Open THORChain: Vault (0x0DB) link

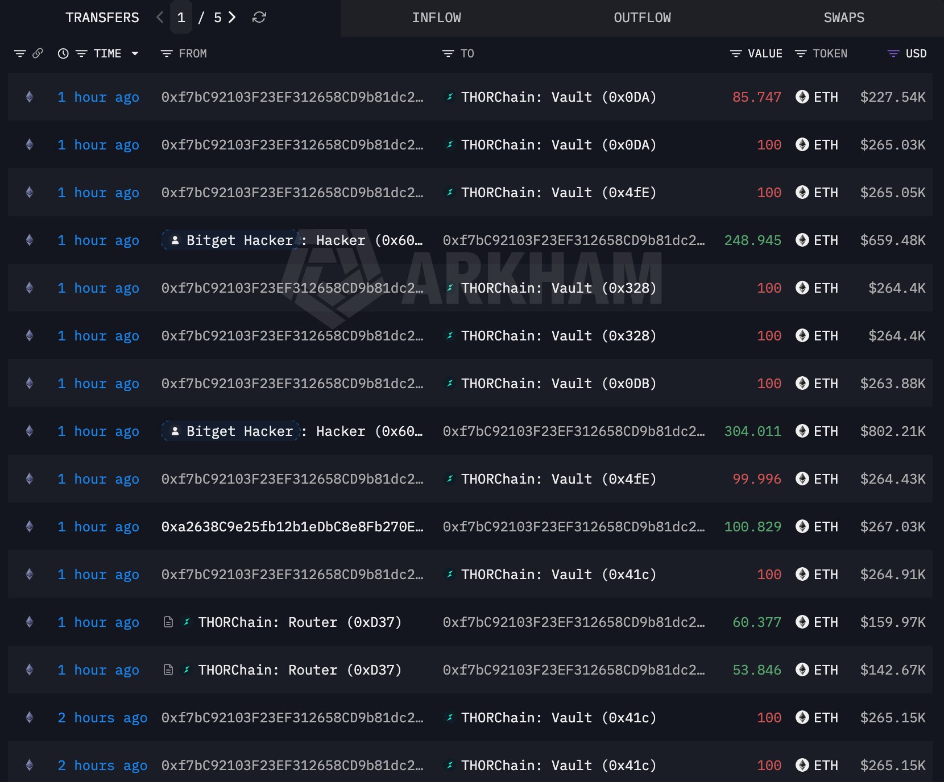pos(558,383)
